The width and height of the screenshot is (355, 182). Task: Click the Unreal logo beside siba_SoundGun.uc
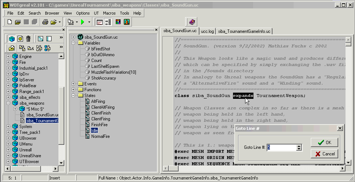[x=80, y=37]
